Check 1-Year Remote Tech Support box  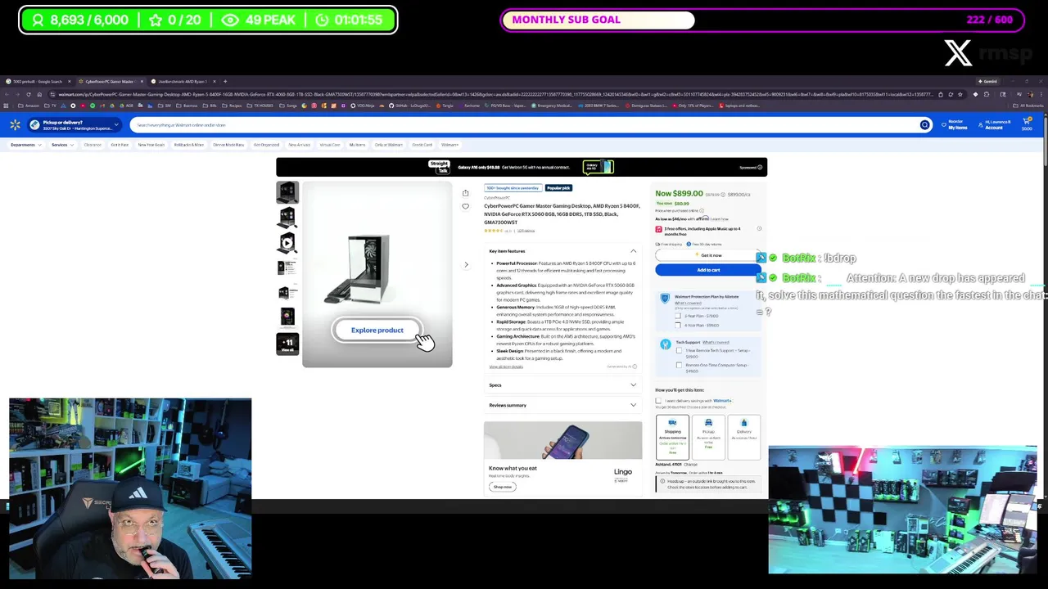[679, 351]
